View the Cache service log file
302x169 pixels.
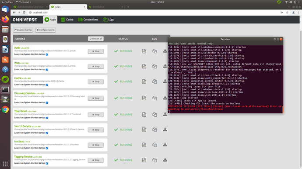pyautogui.click(x=144, y=81)
